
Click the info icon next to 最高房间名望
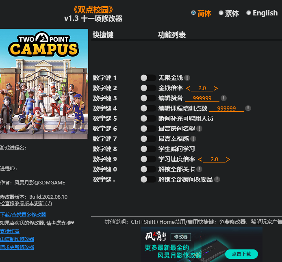point(199,129)
